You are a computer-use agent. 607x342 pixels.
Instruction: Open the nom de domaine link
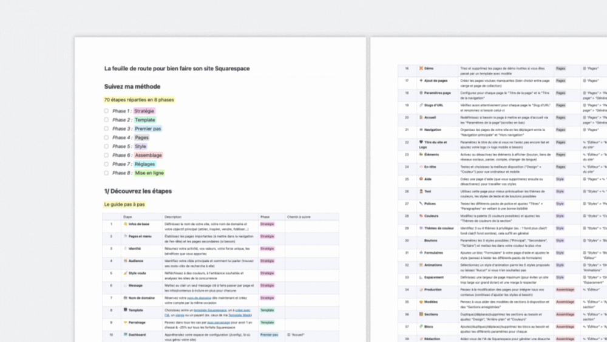[199, 298]
